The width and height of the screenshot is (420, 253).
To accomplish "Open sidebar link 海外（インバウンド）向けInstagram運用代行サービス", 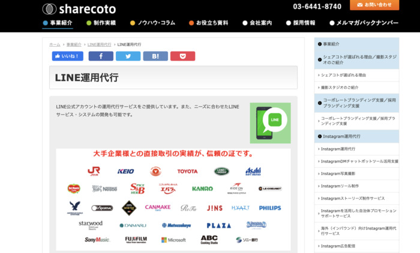I will [x=356, y=231].
